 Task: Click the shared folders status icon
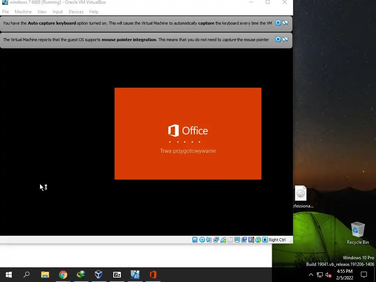[x=230, y=239]
